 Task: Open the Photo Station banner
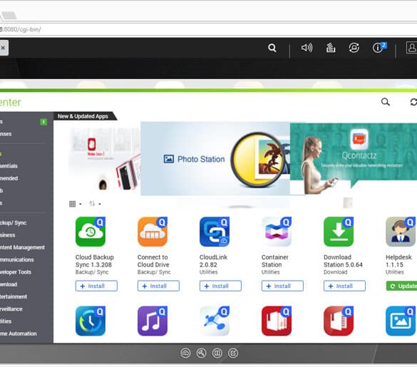[215, 159]
